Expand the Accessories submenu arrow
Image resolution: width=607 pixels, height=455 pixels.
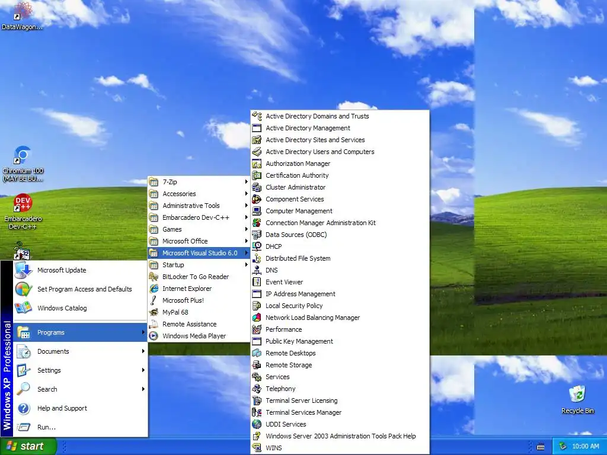(x=246, y=194)
